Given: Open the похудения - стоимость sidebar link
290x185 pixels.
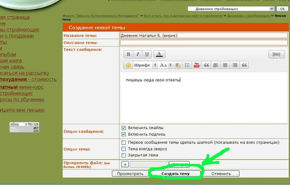Looking at the screenshot, I should (x=28, y=80).
